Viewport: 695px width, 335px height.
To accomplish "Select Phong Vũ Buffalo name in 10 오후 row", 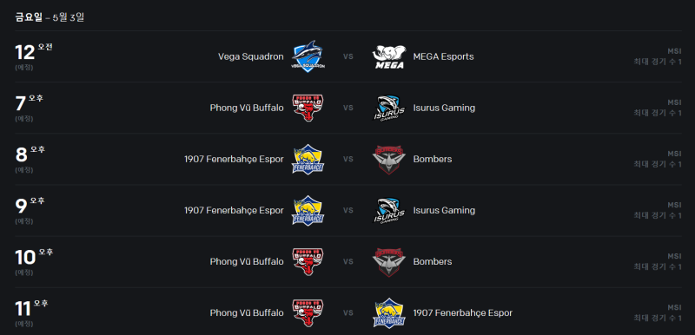I will point(247,262).
